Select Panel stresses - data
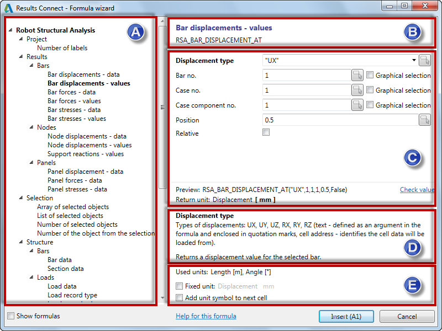This screenshot has width=442, height=331. coord(77,189)
